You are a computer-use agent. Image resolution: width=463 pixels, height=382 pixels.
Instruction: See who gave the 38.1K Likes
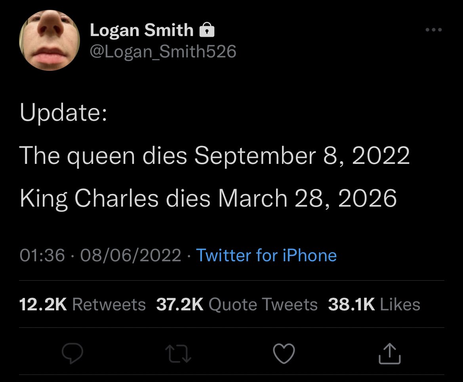pyautogui.click(x=374, y=304)
